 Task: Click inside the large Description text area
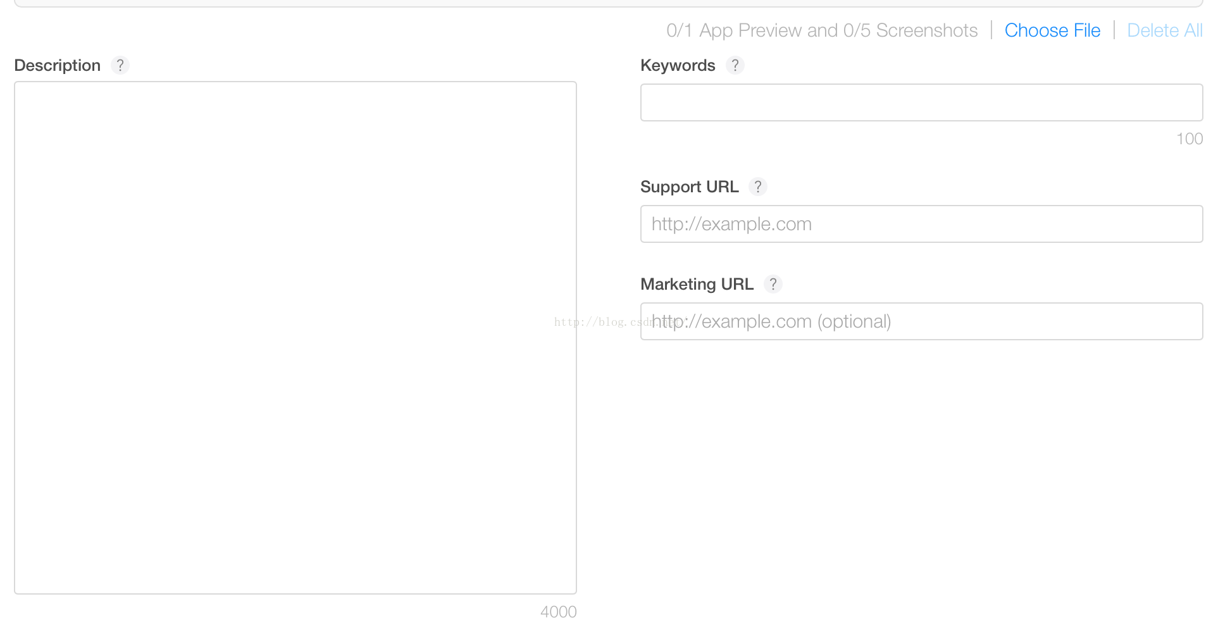[x=295, y=337]
